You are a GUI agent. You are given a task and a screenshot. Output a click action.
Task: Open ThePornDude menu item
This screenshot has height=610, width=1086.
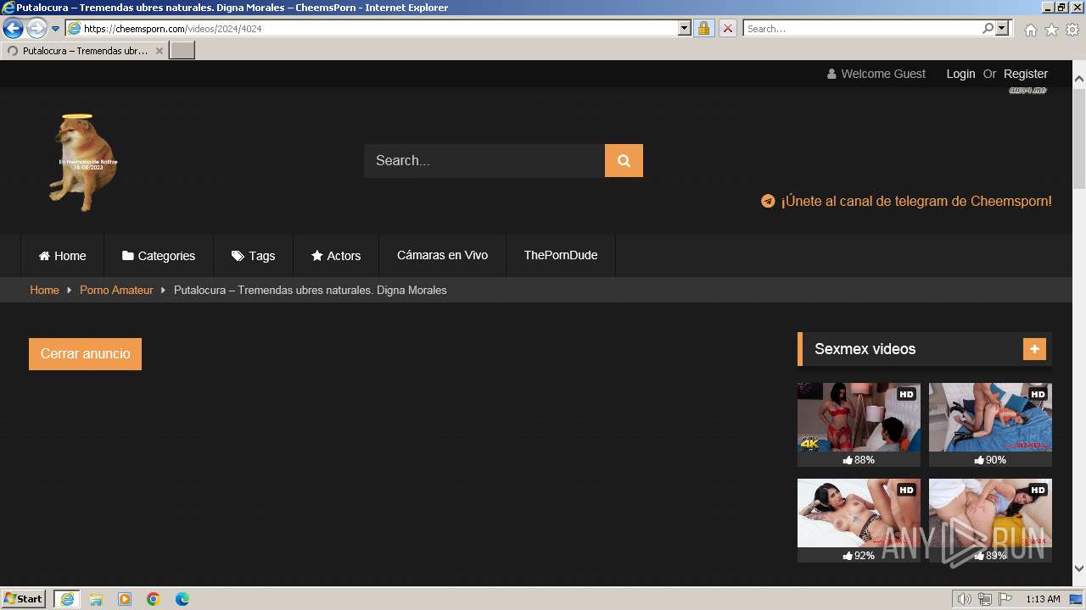point(561,255)
